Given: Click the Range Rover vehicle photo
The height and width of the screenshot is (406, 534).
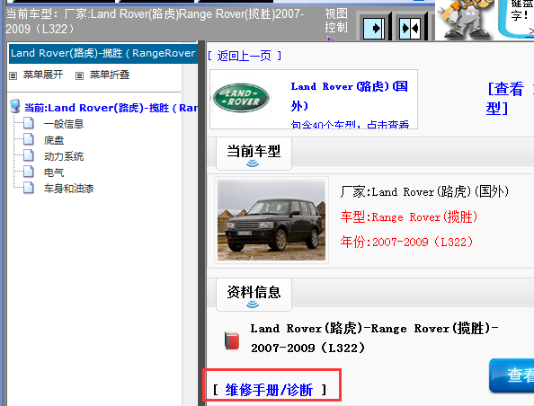Looking at the screenshot, I should [271, 220].
